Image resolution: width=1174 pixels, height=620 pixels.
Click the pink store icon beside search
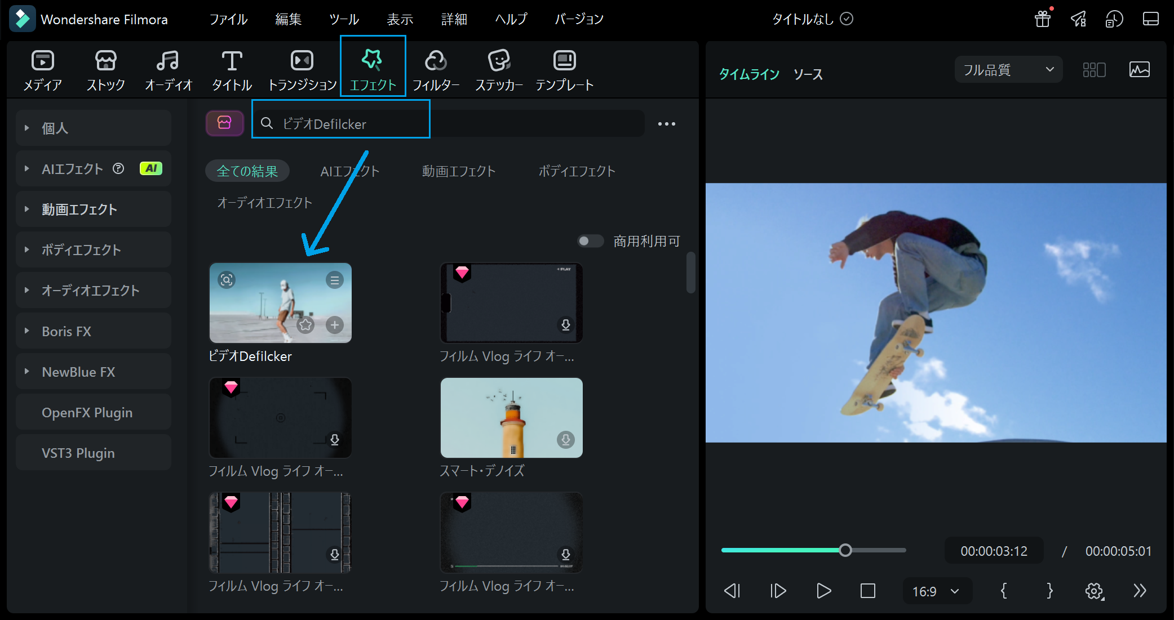coord(224,123)
